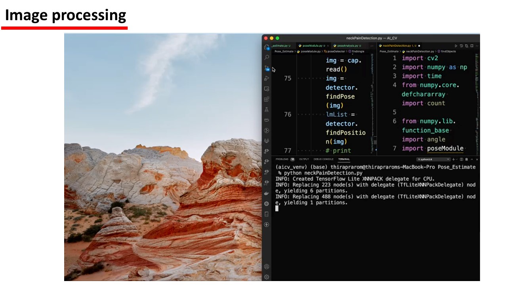Click 'detector.findPose' code on line 75
507x285 pixels.
pyautogui.click(x=341, y=92)
